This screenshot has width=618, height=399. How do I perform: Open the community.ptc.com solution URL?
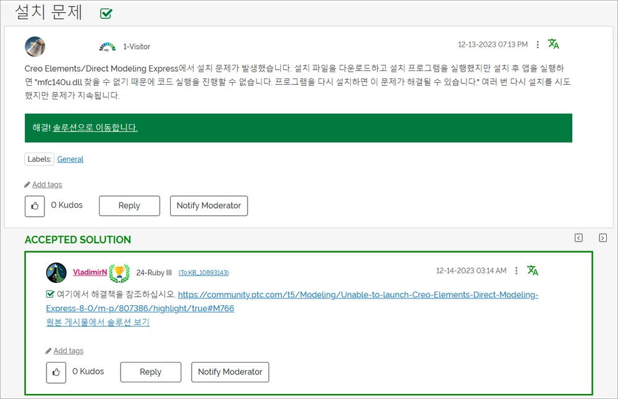pyautogui.click(x=292, y=301)
